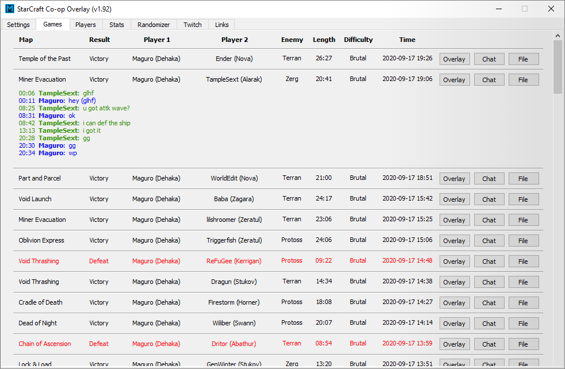Click 'Firestorm (Horner)' player name

tap(234, 302)
